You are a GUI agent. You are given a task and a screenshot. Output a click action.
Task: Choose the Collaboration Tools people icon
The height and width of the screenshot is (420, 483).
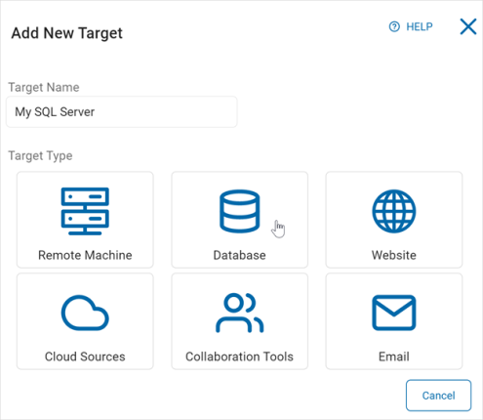click(240, 313)
